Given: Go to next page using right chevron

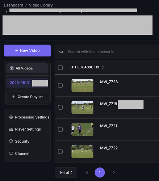Looking at the screenshot, I should (113, 172).
